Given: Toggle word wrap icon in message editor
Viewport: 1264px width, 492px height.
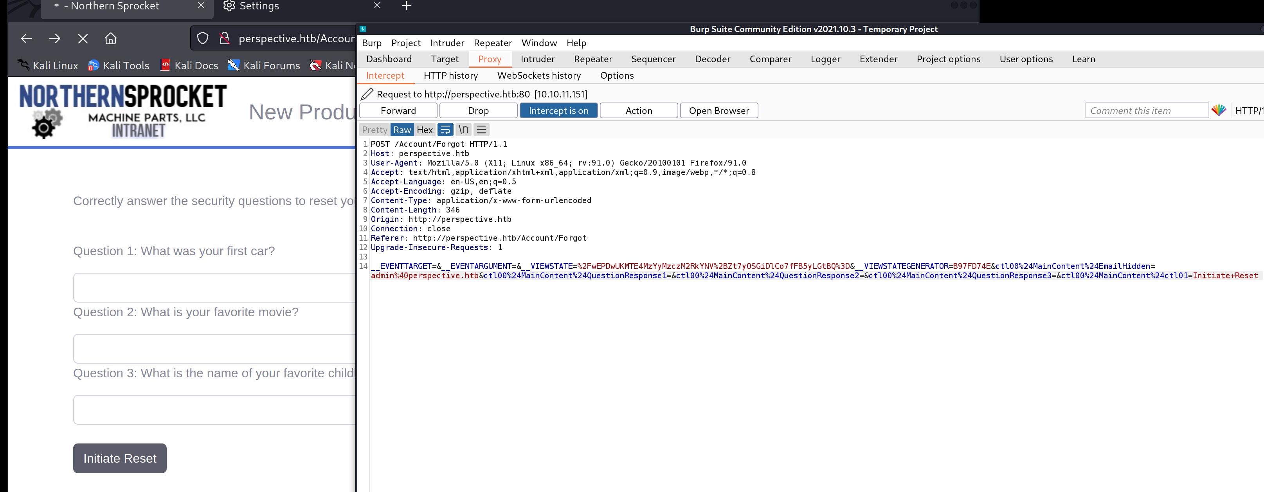Looking at the screenshot, I should click(445, 130).
